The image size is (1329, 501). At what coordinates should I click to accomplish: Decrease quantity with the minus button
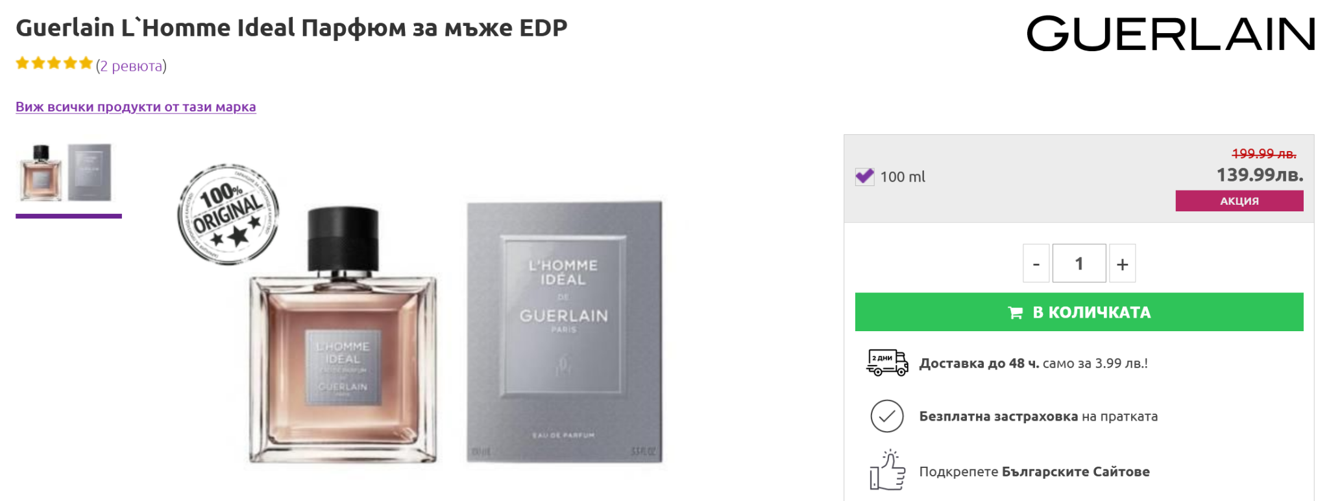(1036, 264)
